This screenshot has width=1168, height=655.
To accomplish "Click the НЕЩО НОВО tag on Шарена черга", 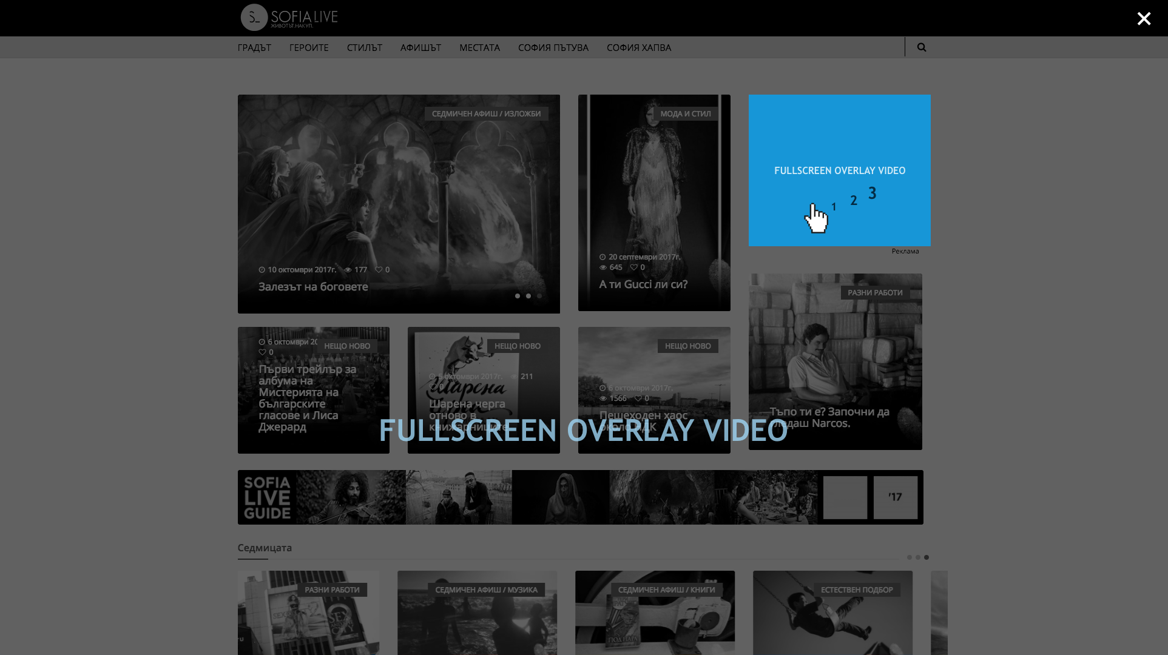I will point(517,346).
